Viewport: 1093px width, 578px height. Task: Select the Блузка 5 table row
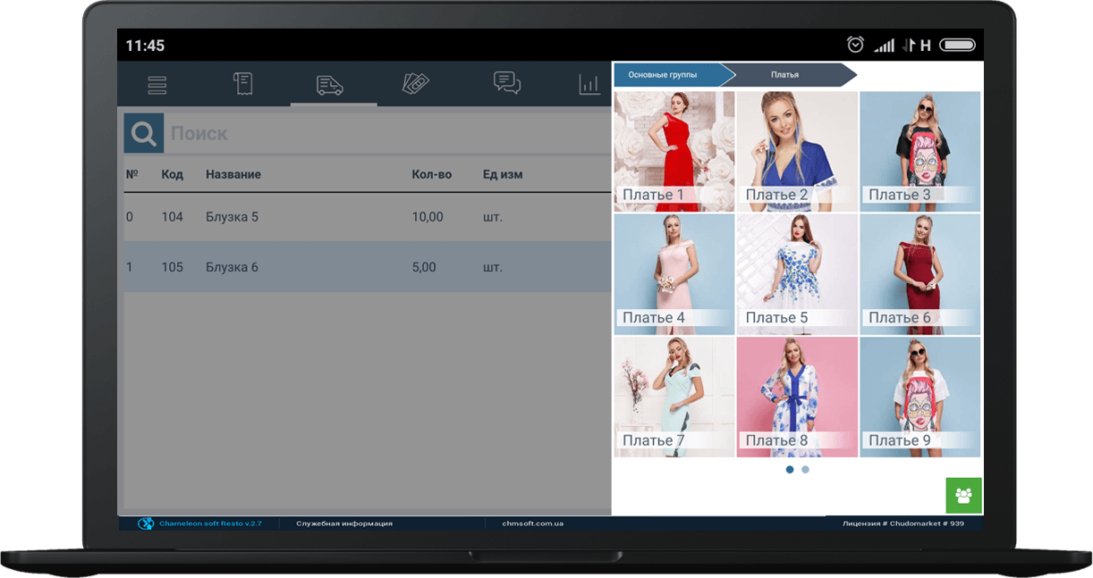click(367, 217)
